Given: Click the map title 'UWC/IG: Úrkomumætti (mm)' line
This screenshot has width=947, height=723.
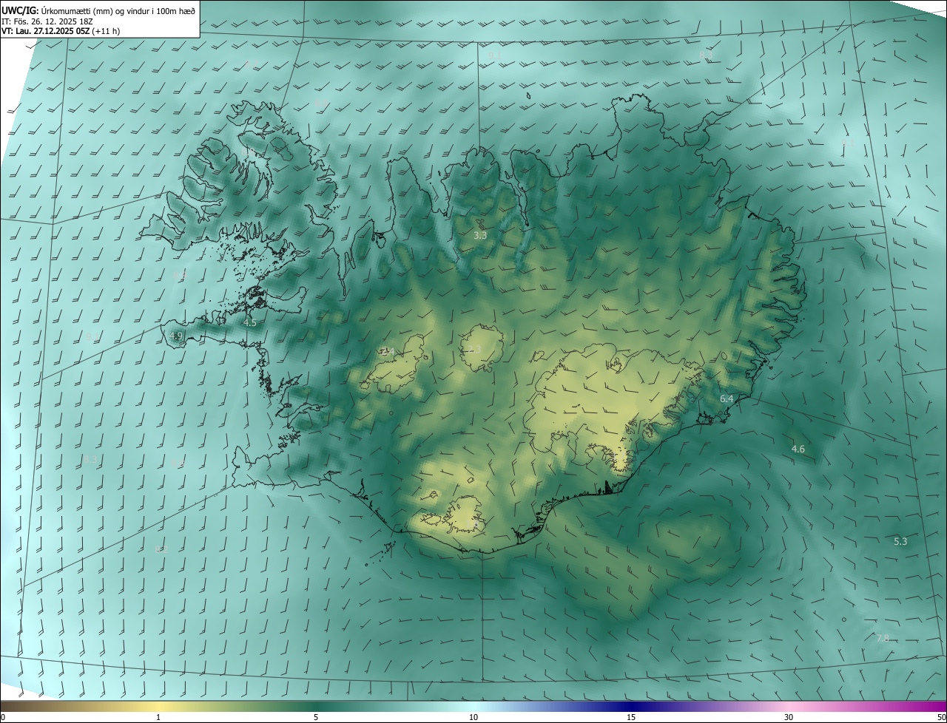Looking at the screenshot, I should (x=98, y=10).
